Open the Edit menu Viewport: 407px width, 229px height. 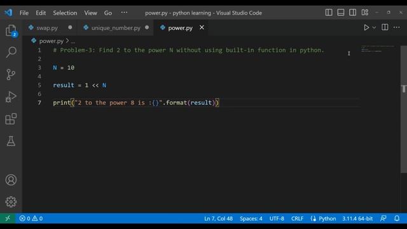(41, 13)
